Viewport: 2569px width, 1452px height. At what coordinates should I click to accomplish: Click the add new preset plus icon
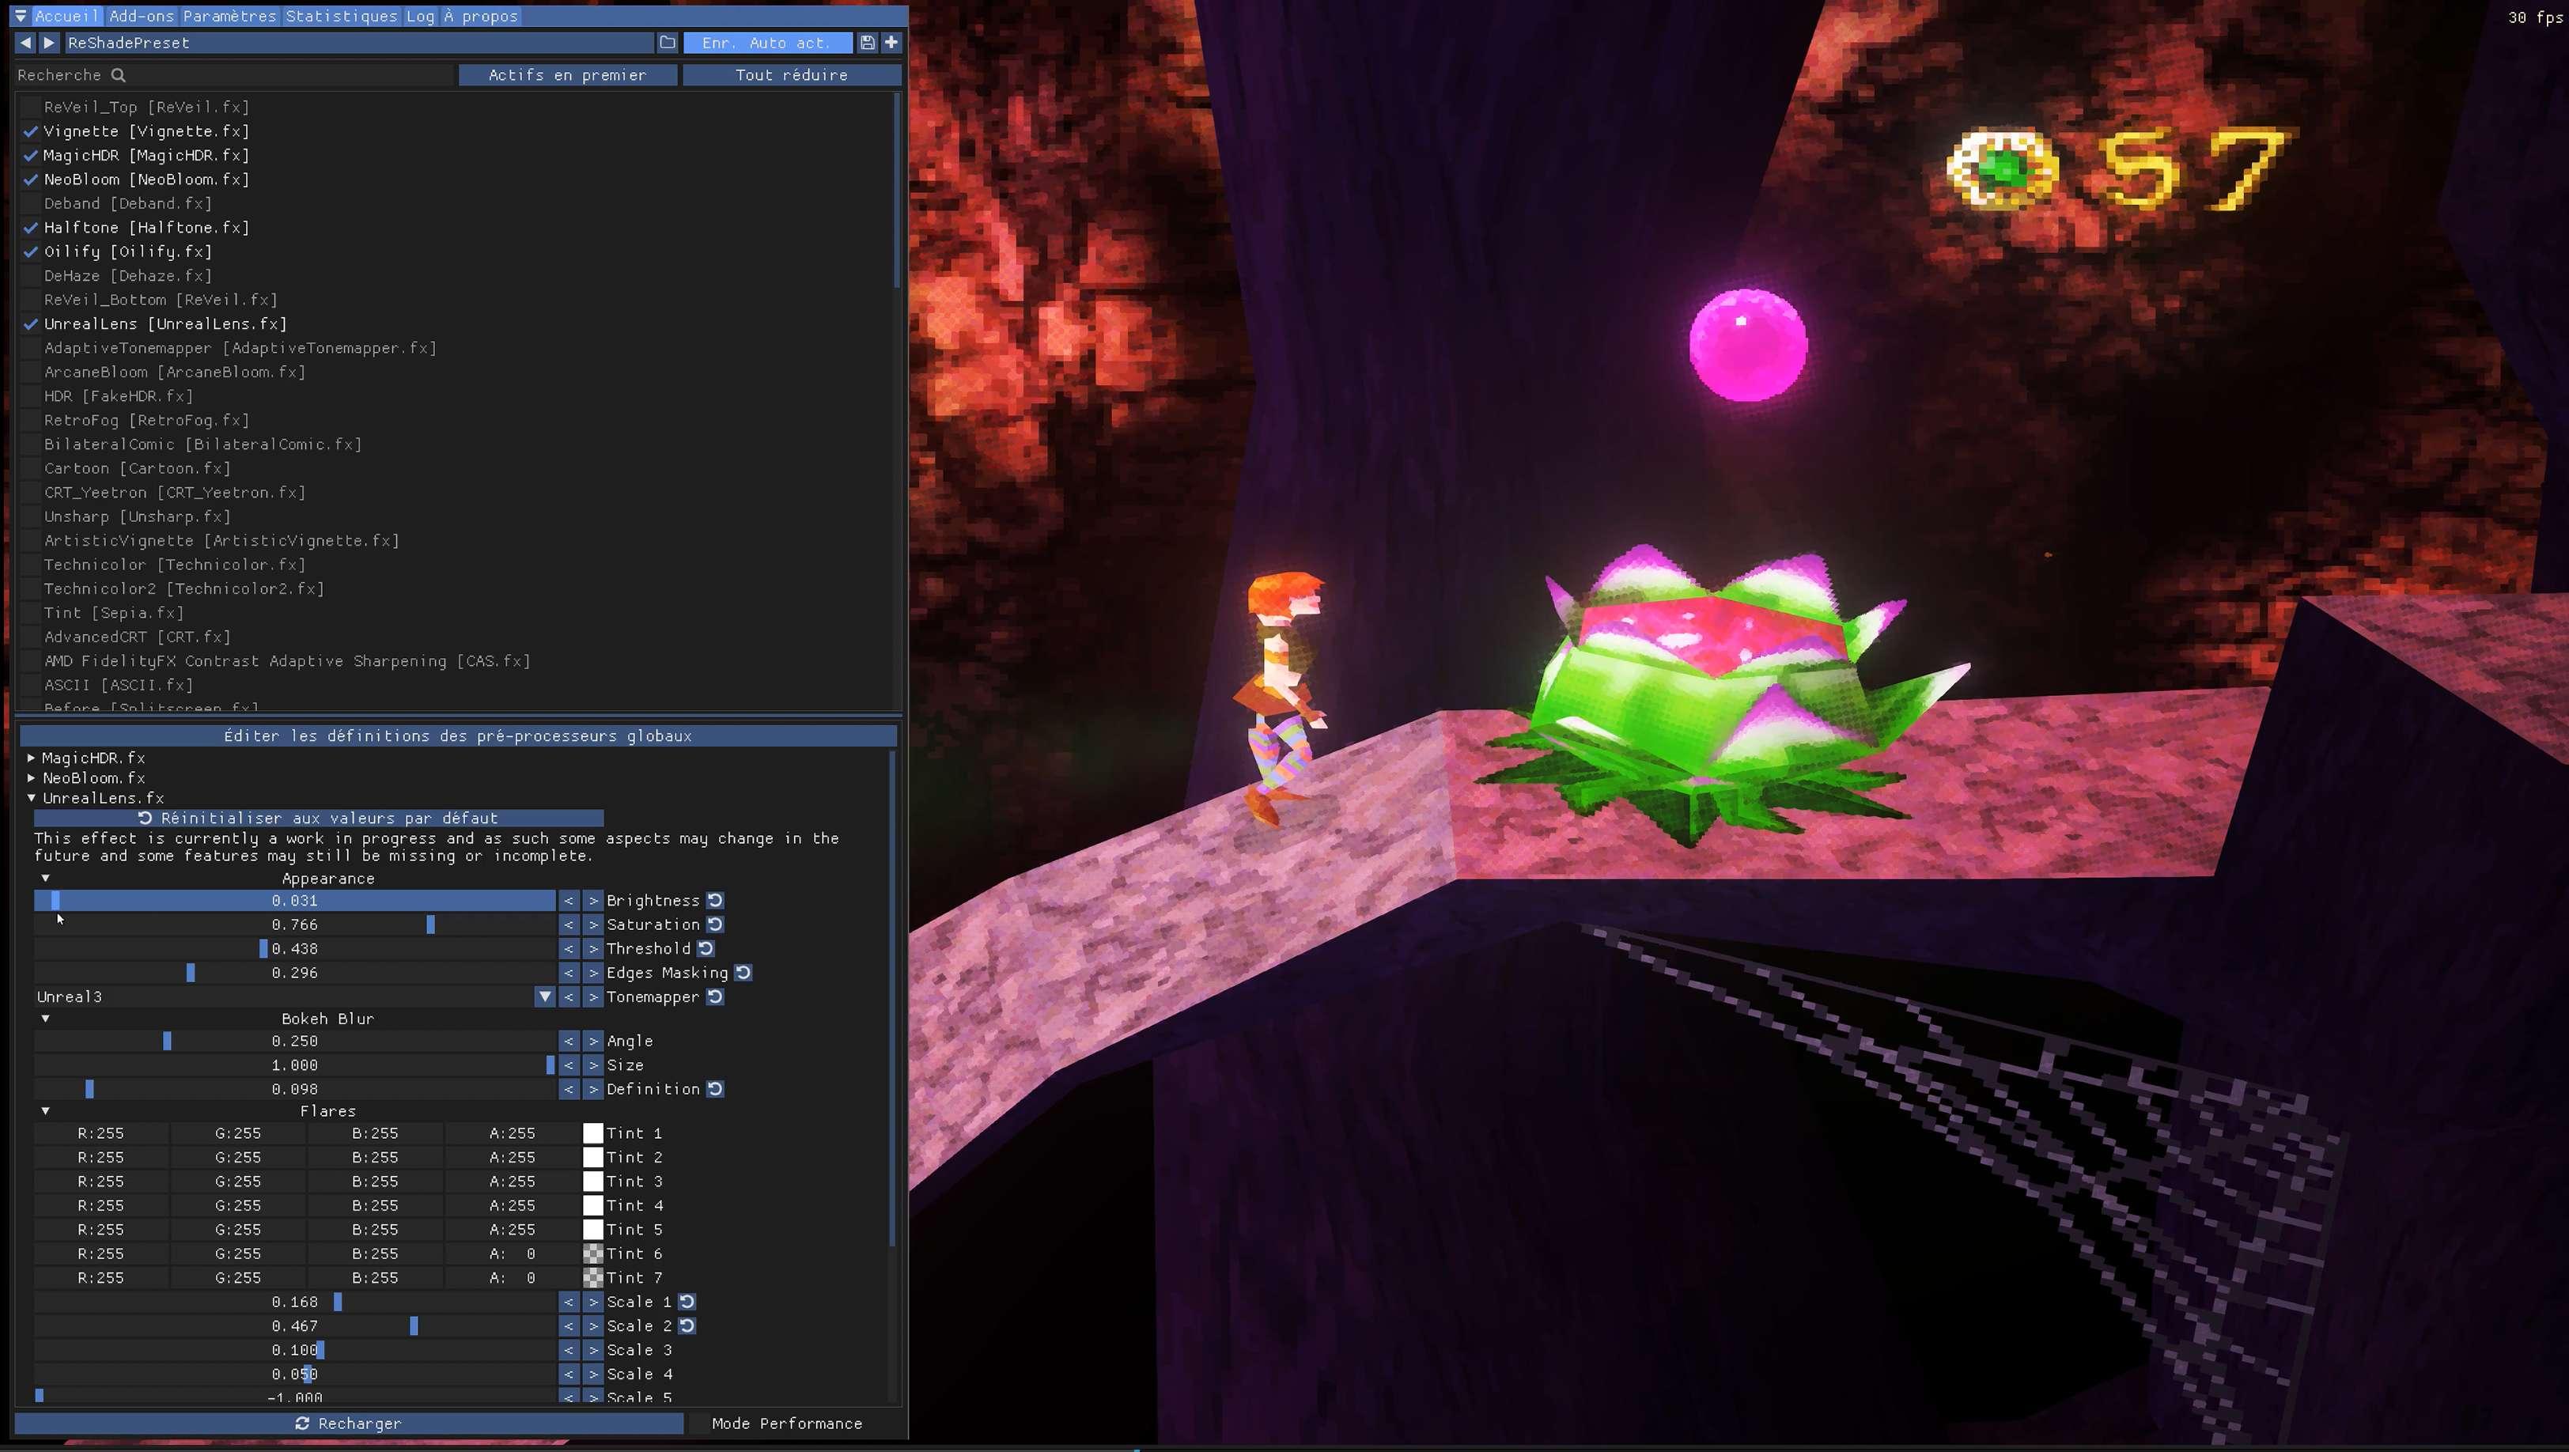(x=891, y=43)
